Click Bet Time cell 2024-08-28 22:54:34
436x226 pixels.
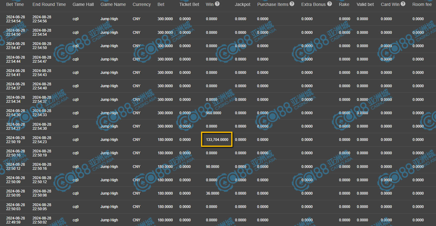click(x=16, y=99)
